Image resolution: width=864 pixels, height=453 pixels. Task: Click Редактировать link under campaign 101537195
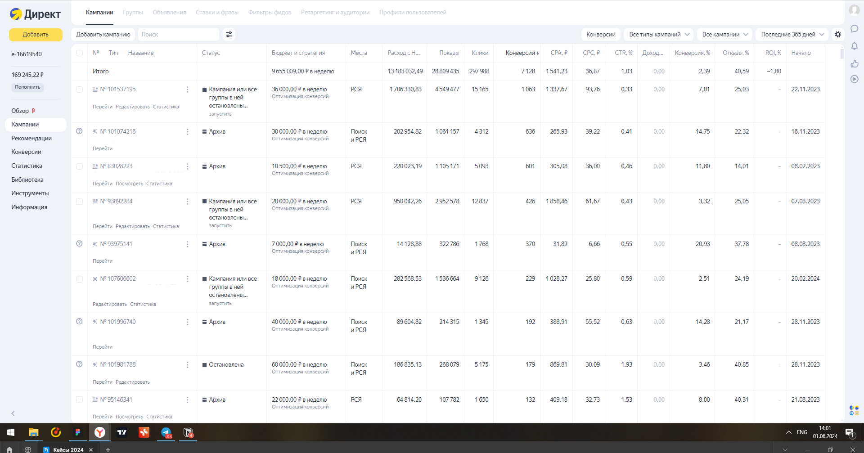point(133,107)
